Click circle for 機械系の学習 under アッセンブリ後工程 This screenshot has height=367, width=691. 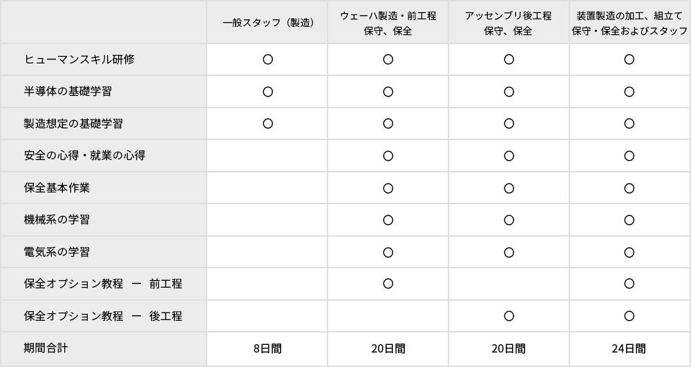click(x=509, y=220)
